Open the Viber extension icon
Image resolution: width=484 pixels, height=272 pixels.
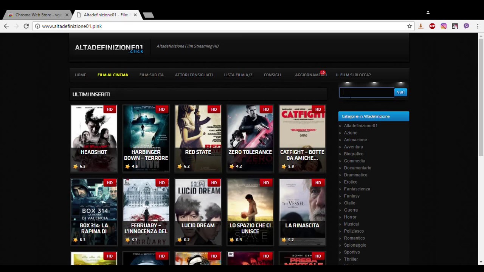point(466,26)
